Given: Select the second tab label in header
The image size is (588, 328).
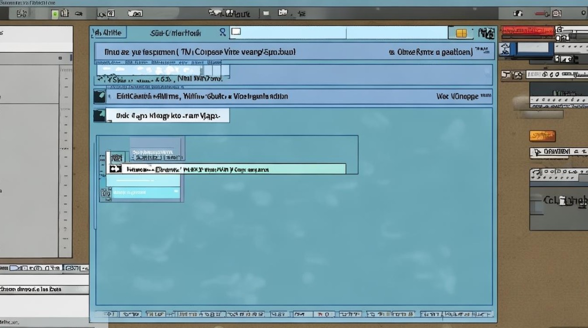Looking at the screenshot, I should (x=175, y=33).
